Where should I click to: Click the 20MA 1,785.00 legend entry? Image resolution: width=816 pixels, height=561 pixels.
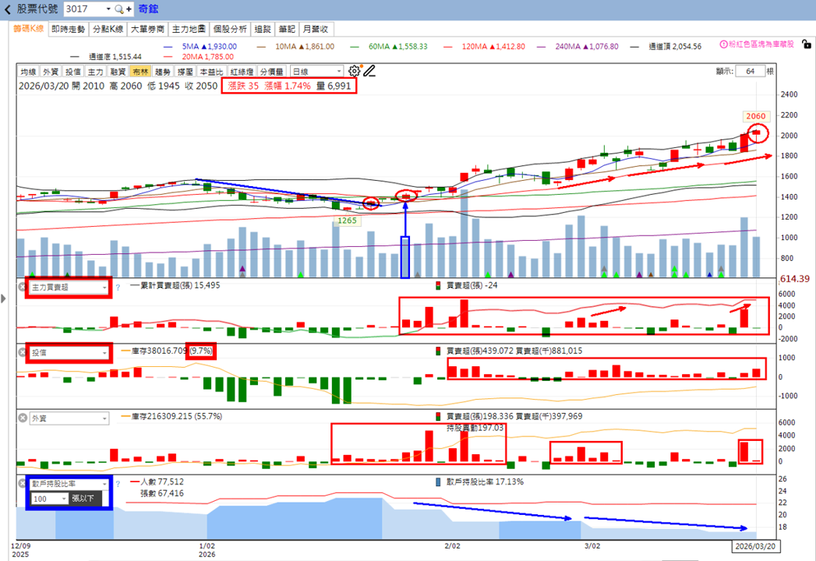[x=199, y=57]
